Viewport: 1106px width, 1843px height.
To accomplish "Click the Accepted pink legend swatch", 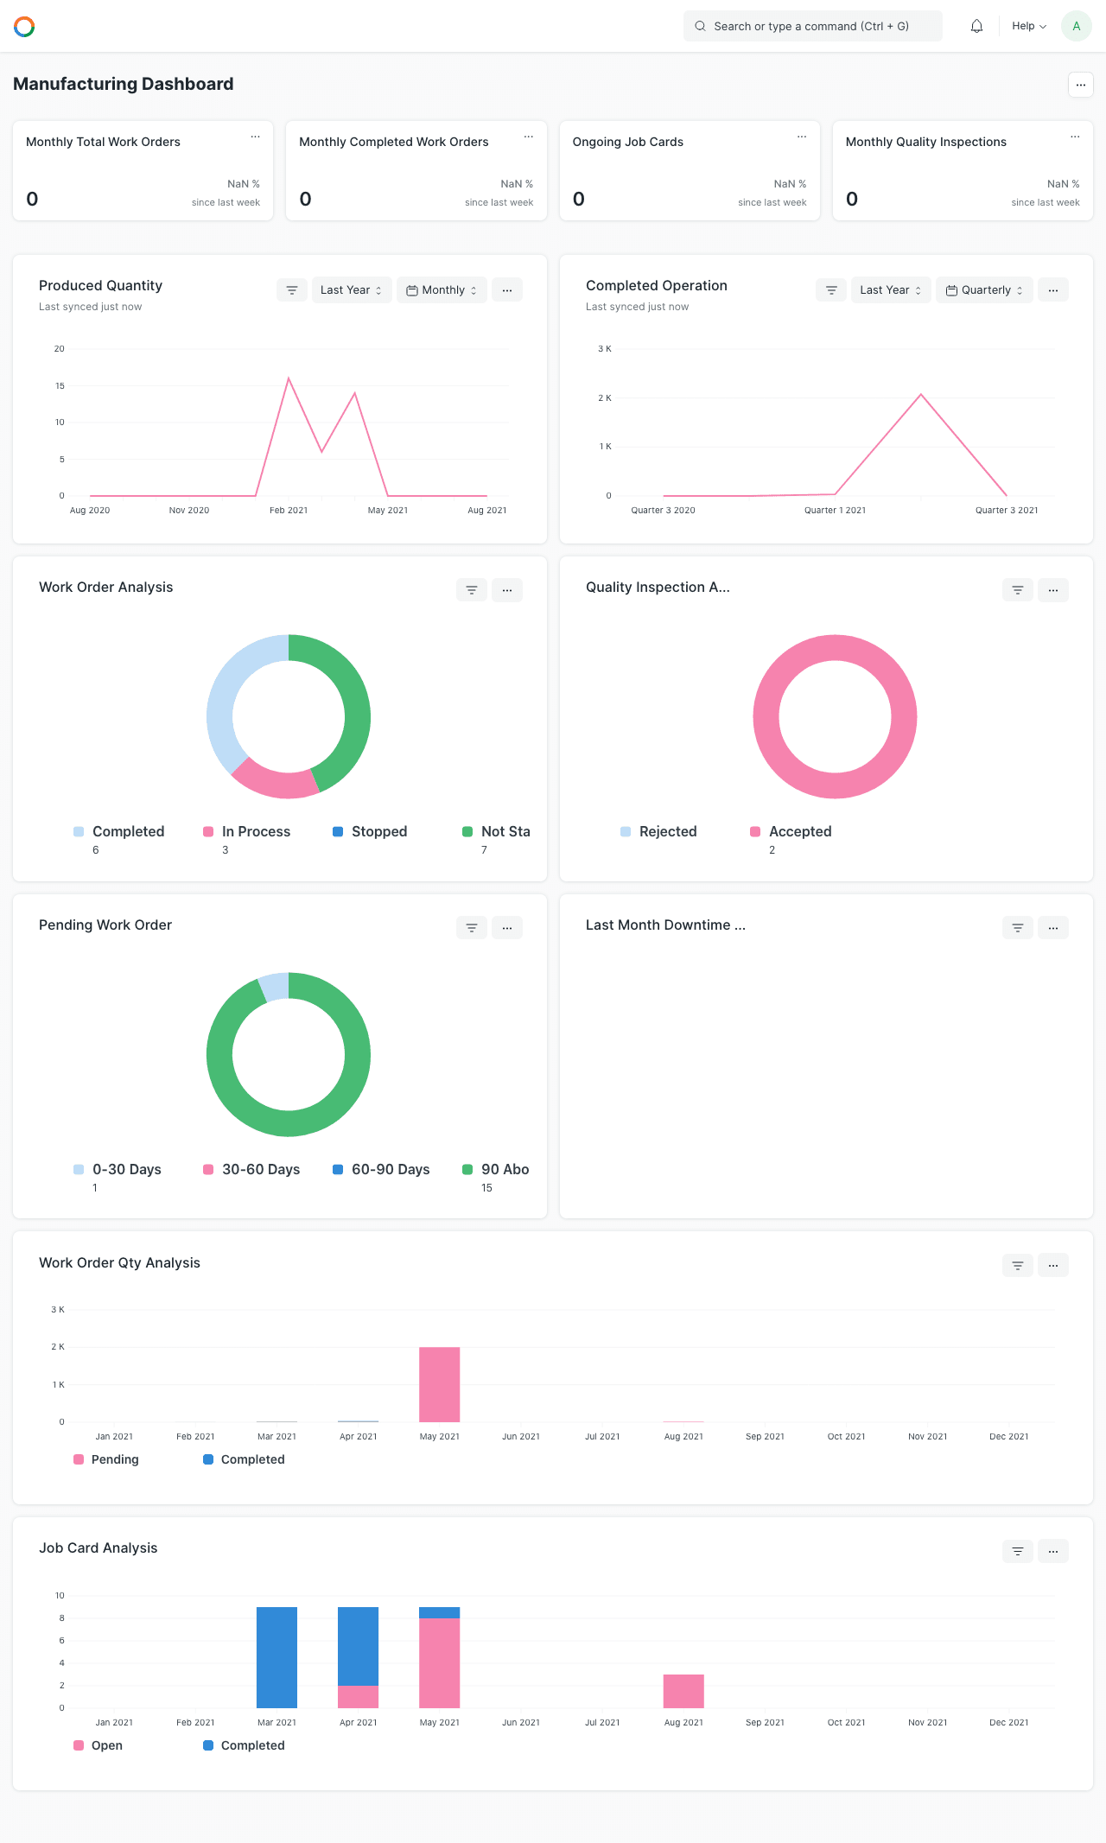I will pos(755,831).
